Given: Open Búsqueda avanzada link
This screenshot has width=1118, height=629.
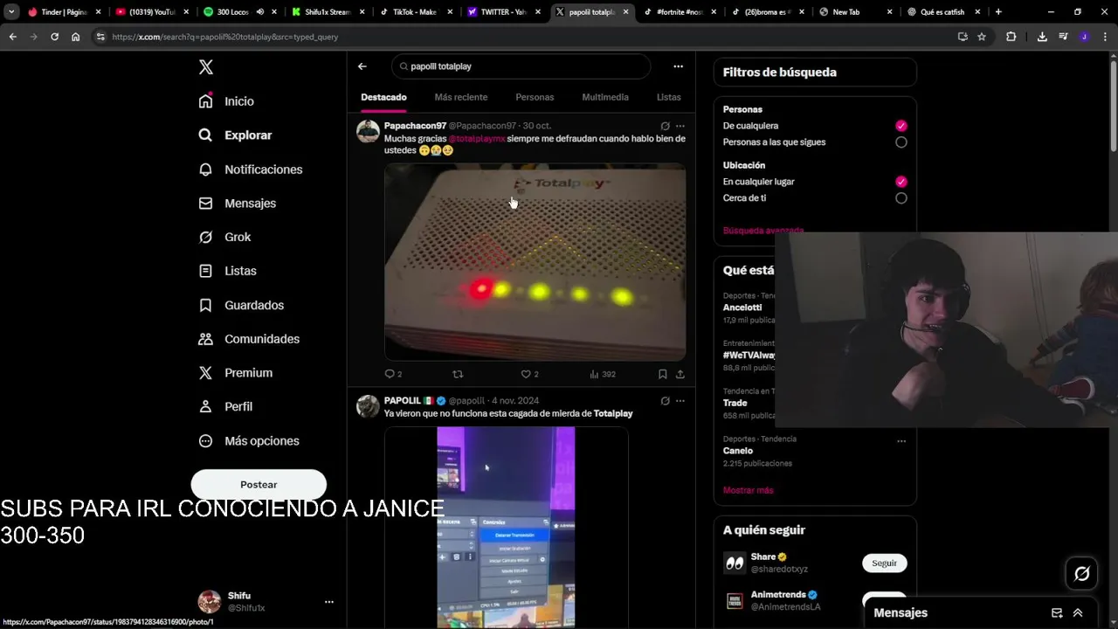Looking at the screenshot, I should (763, 231).
